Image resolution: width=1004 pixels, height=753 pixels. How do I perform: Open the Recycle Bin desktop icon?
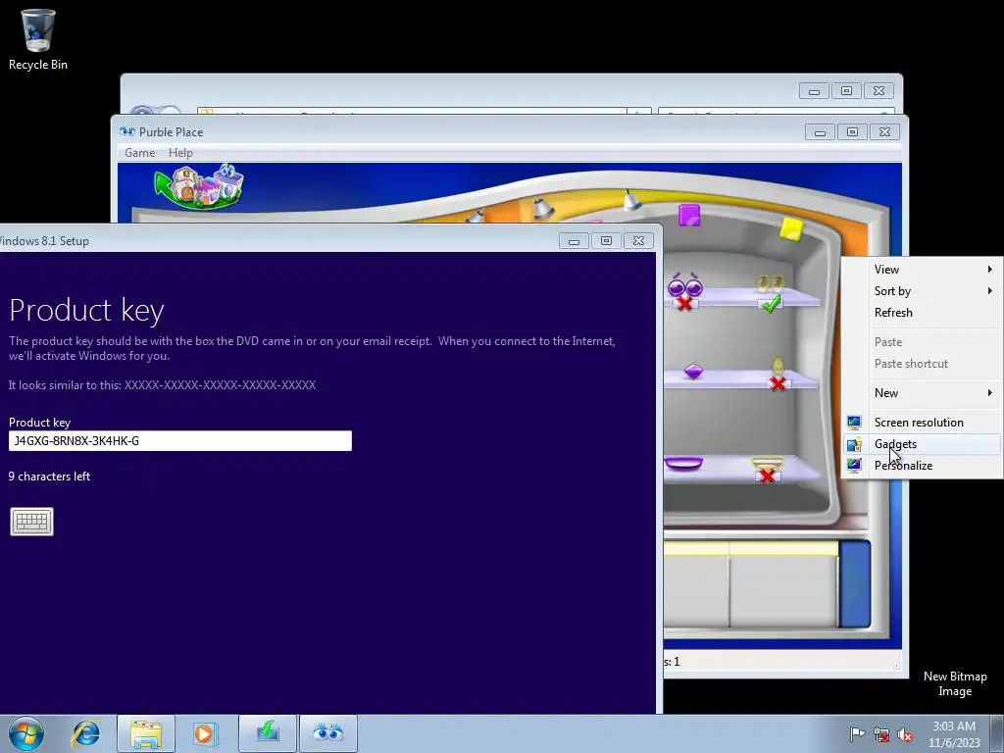[x=38, y=39]
